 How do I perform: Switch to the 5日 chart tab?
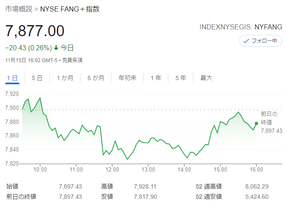[x=37, y=78]
